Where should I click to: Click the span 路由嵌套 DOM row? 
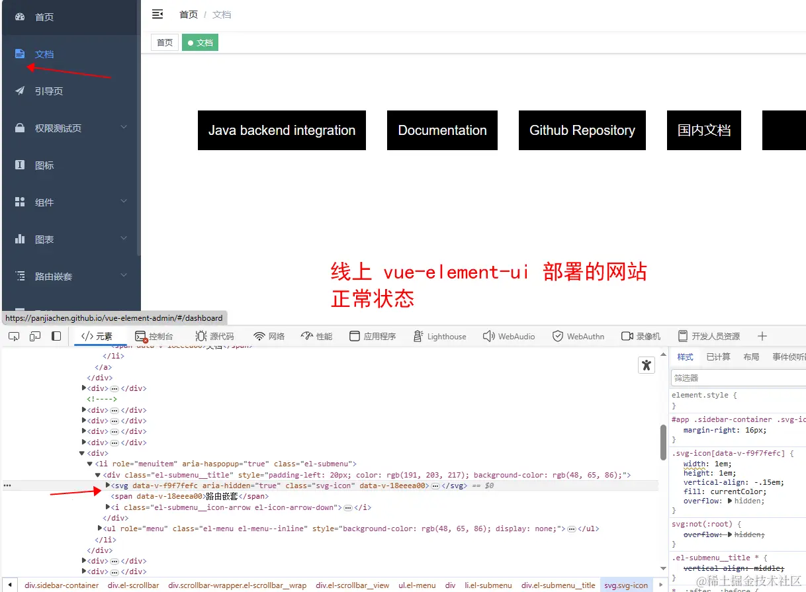pyautogui.click(x=190, y=496)
